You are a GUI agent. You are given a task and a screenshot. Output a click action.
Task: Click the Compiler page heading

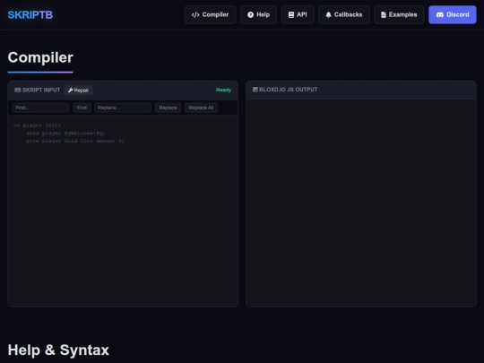point(40,57)
